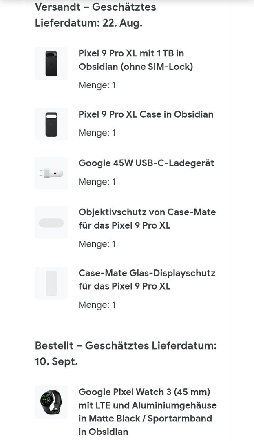Screen dimensions: 254x441
Task: Click the Bestellt status heading text
Action: coord(126,346)
